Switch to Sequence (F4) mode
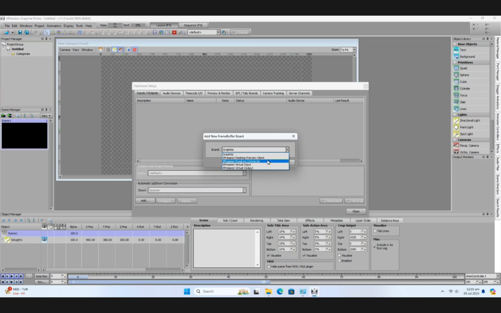Viewport: 501px width, 313px height. (193, 25)
